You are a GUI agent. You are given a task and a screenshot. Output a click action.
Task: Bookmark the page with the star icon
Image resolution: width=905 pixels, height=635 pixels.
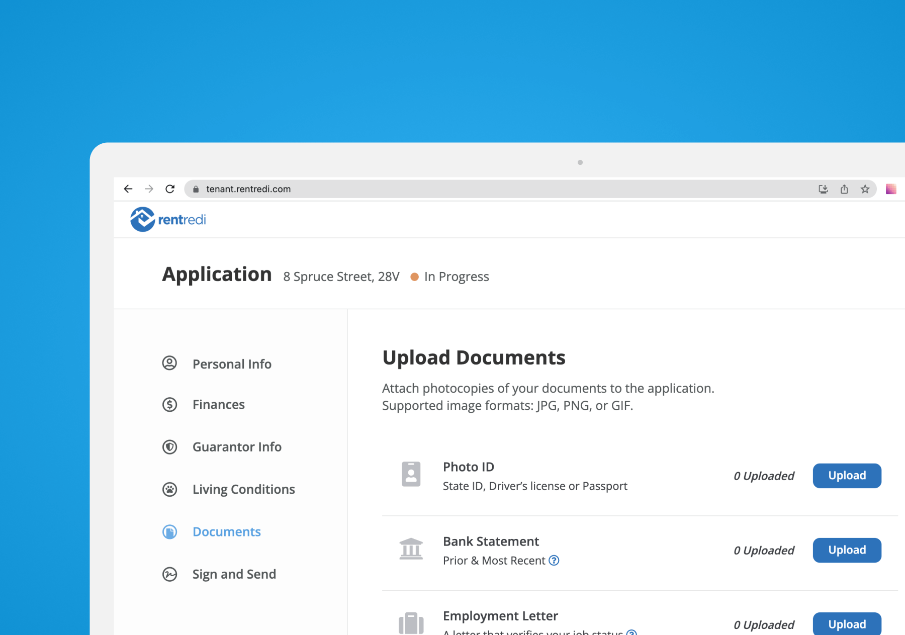[865, 189]
